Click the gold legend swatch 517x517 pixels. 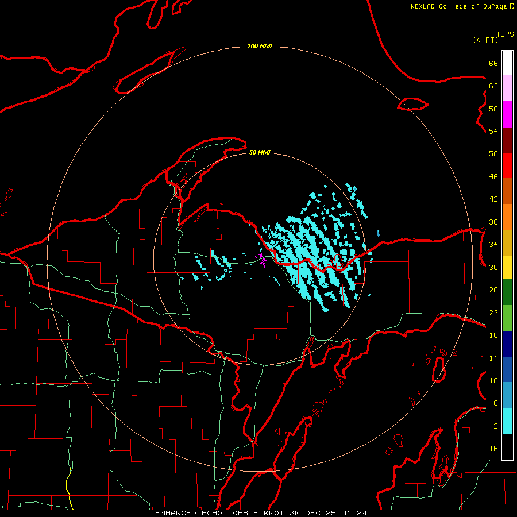[x=507, y=243]
